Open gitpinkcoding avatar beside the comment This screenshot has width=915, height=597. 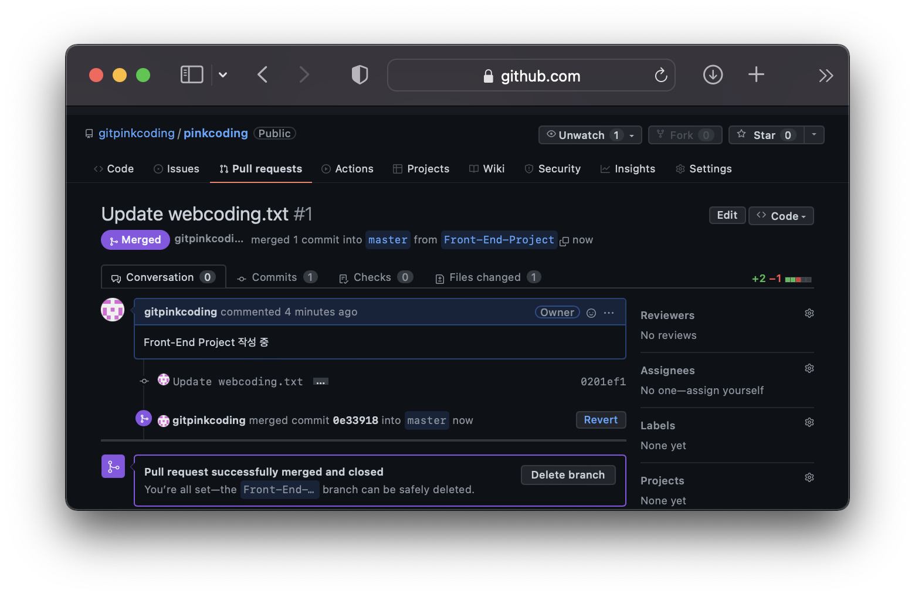[113, 310]
